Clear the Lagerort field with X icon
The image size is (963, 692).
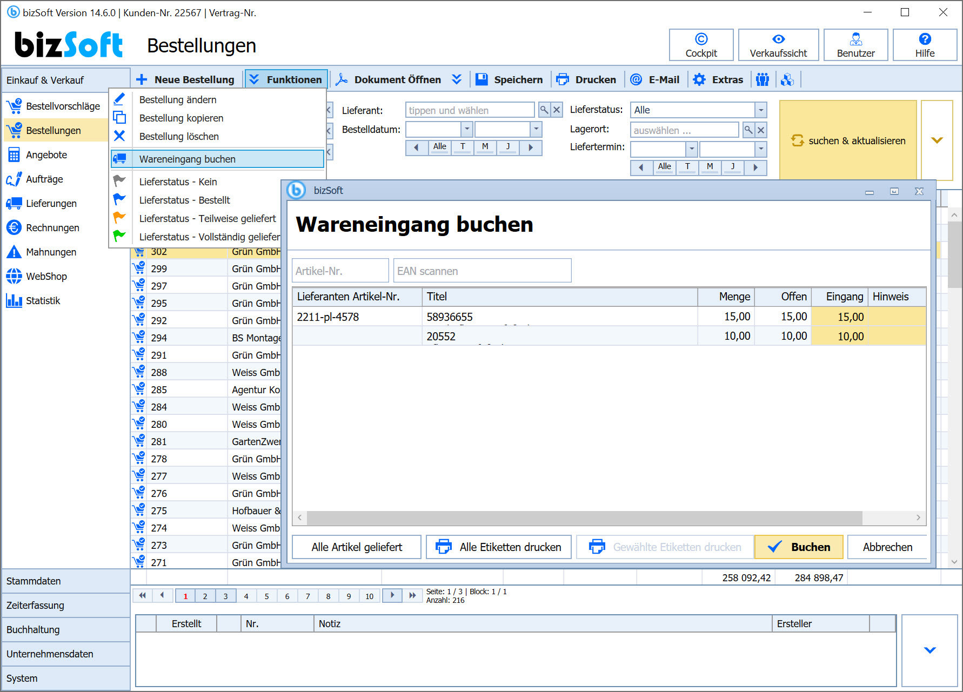pyautogui.click(x=761, y=130)
